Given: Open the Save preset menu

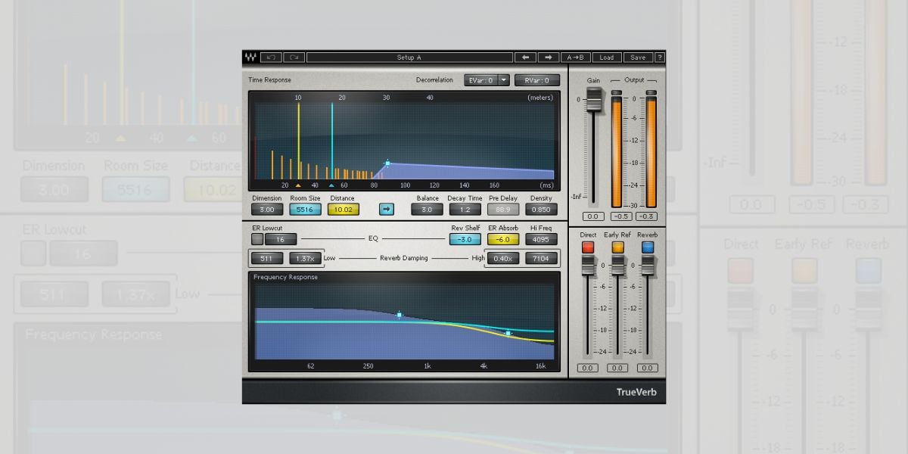Looking at the screenshot, I should point(638,58).
